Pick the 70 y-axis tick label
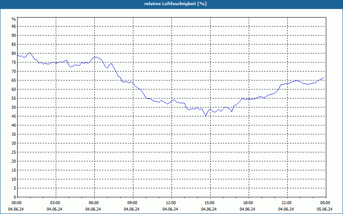The width and height of the screenshot is (343, 214). click(x=14, y=71)
